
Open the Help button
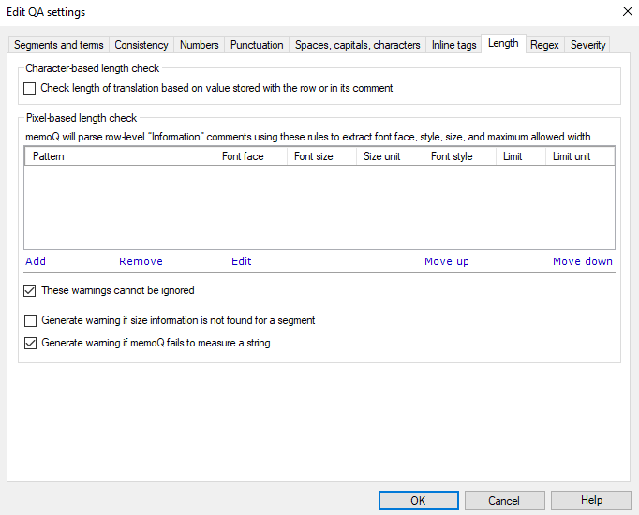(591, 500)
